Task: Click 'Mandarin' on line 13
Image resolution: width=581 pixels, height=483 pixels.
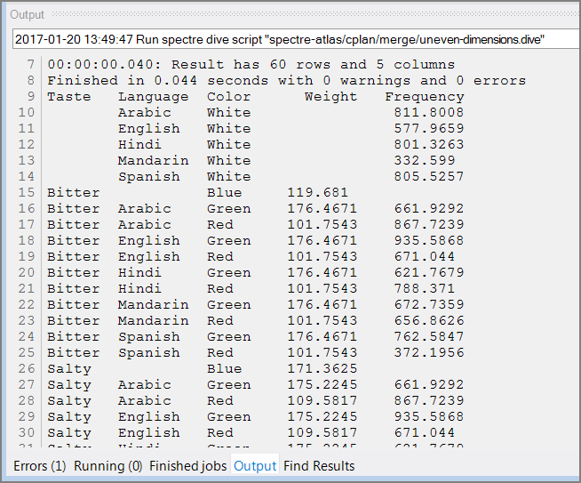Action: [153, 161]
